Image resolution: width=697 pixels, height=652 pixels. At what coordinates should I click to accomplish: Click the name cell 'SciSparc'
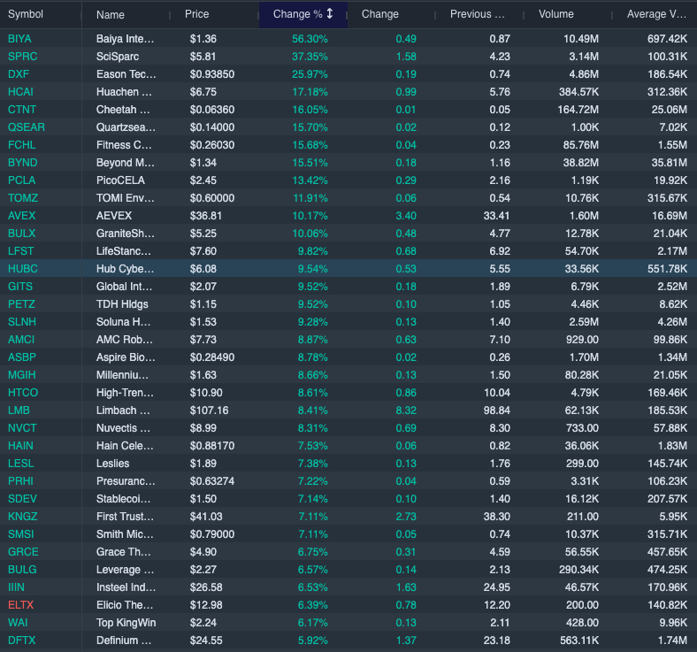pyautogui.click(x=118, y=57)
